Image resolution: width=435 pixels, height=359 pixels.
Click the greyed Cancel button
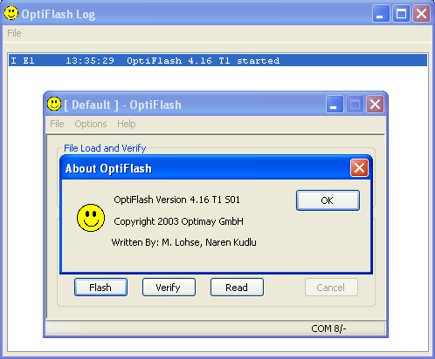click(331, 288)
